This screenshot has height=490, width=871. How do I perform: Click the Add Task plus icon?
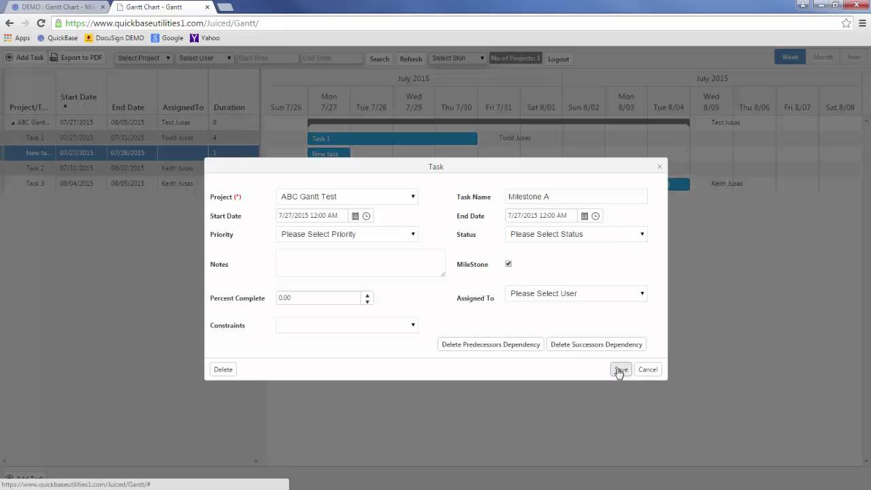(x=8, y=58)
